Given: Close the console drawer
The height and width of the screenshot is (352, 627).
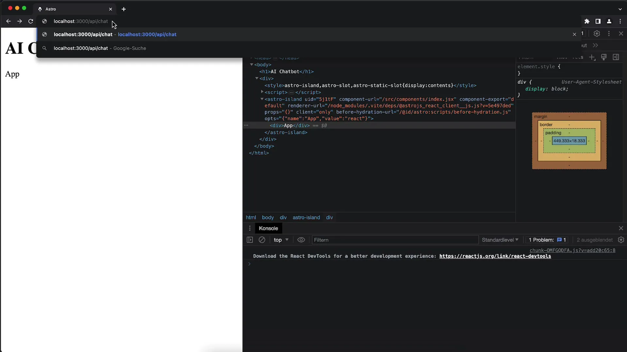Looking at the screenshot, I should tap(621, 228).
